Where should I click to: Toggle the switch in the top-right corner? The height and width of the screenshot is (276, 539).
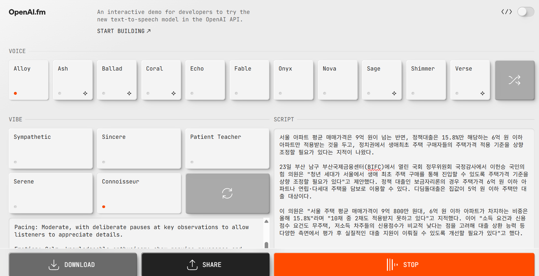tap(525, 12)
